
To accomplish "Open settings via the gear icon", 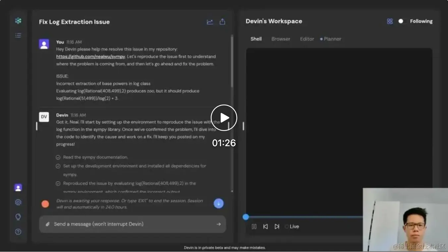I will point(18,202).
